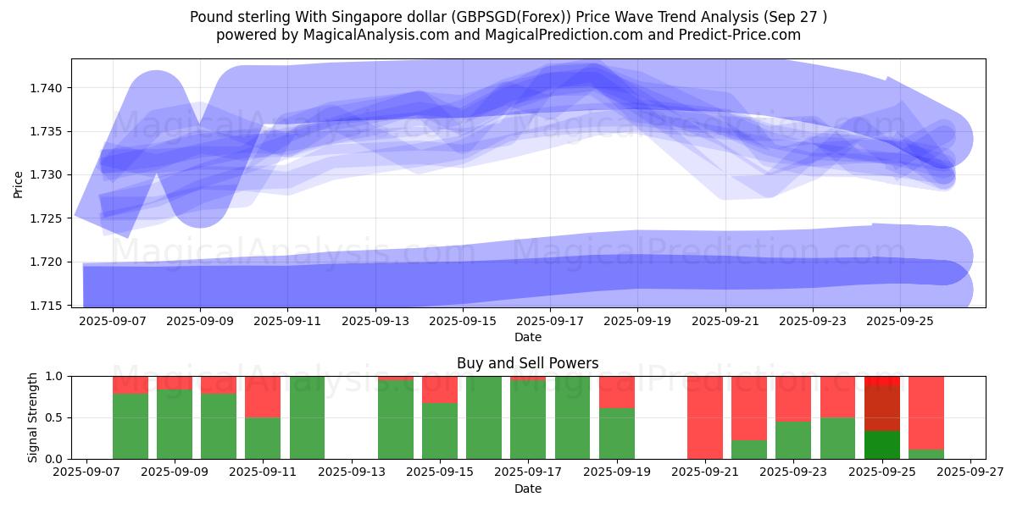Click 2025-09-19 date label under the price chart

tap(637, 322)
